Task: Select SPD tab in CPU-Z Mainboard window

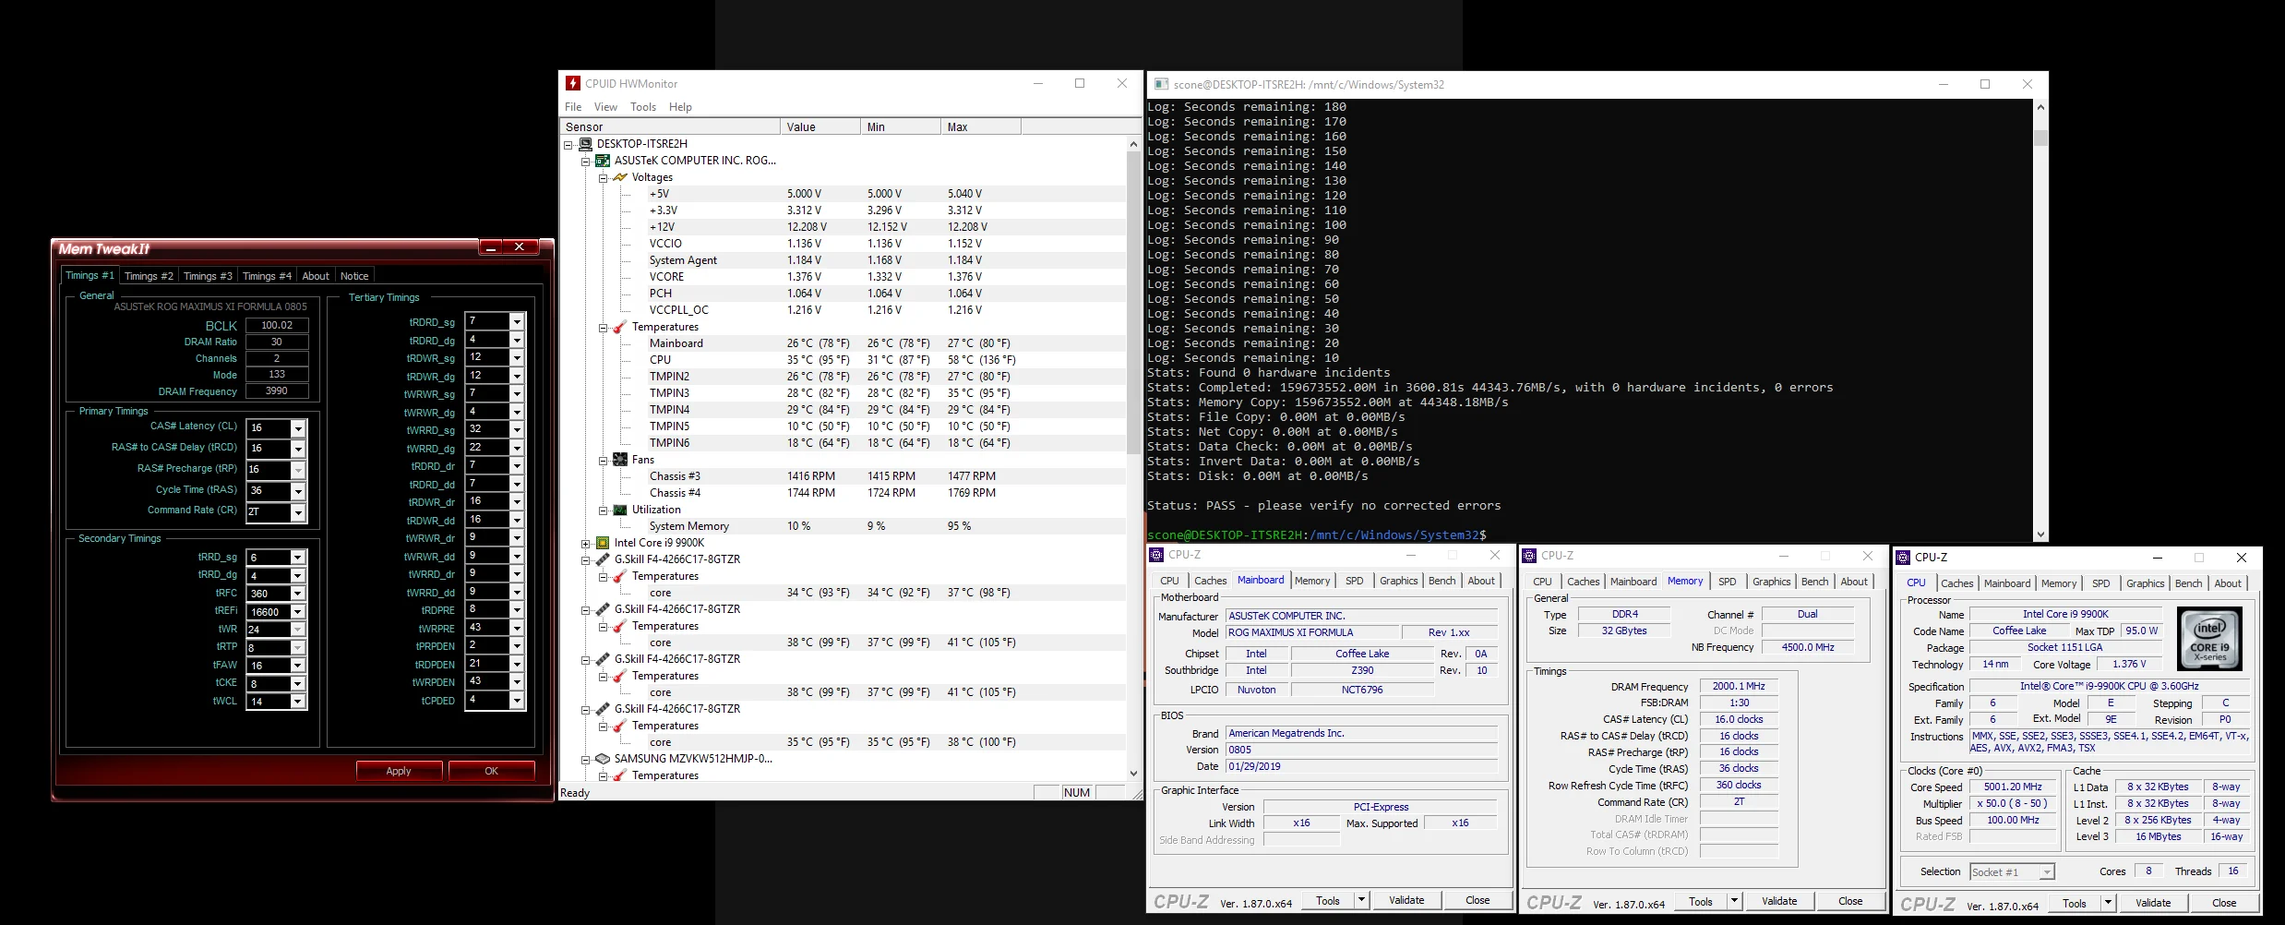Action: click(1354, 581)
